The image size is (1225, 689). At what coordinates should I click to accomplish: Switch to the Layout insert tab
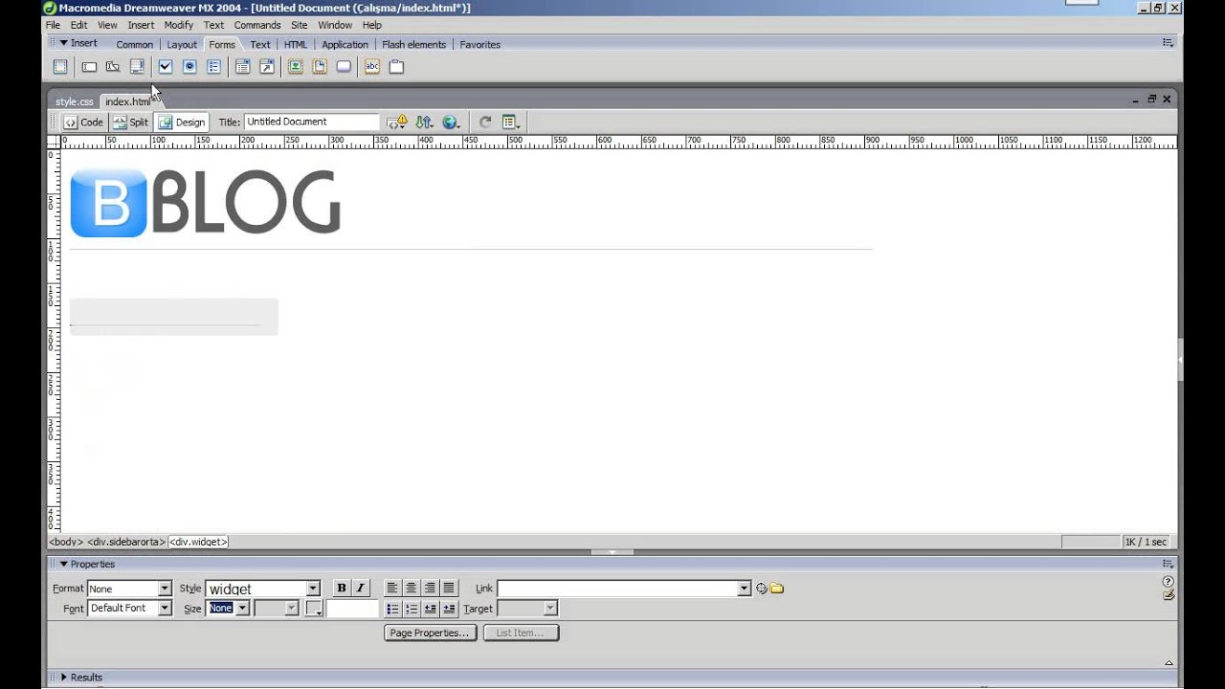click(182, 44)
